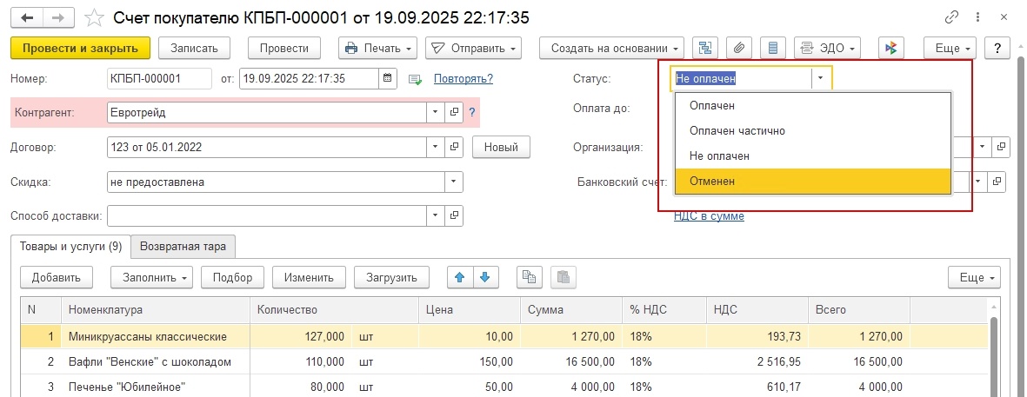Switch to Возвратная тара tab
The width and height of the screenshot is (1027, 397).
pyautogui.click(x=183, y=247)
